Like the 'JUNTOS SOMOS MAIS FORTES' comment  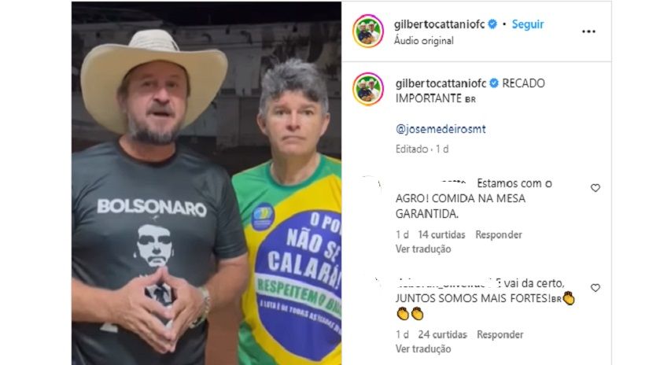[596, 288]
